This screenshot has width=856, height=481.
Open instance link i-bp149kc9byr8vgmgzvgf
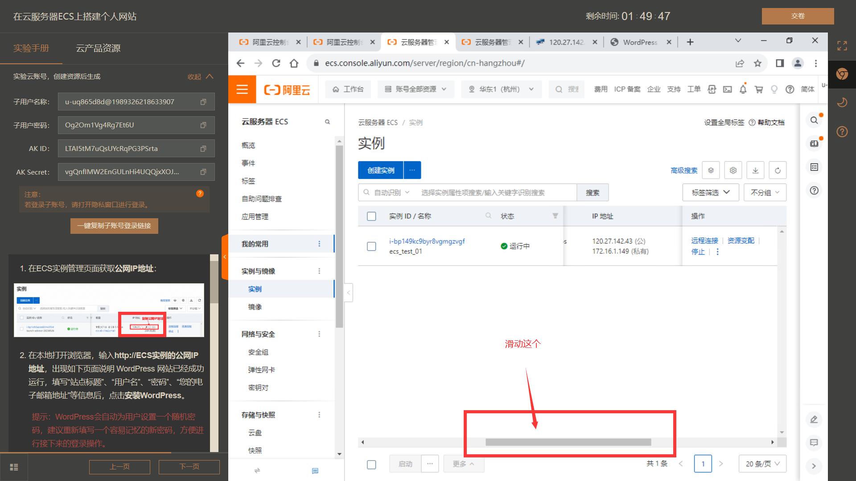click(427, 241)
